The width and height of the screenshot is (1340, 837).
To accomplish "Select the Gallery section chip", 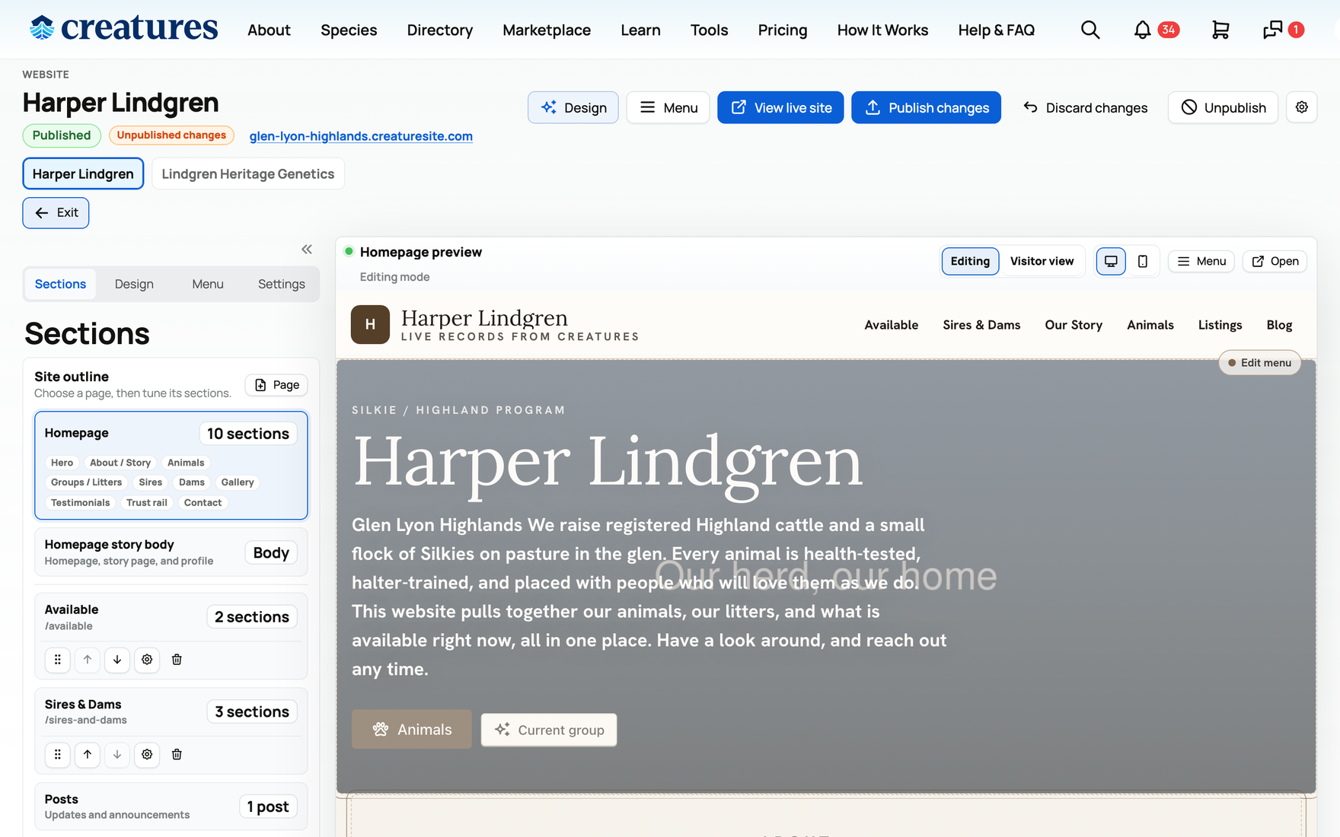I will 238,482.
